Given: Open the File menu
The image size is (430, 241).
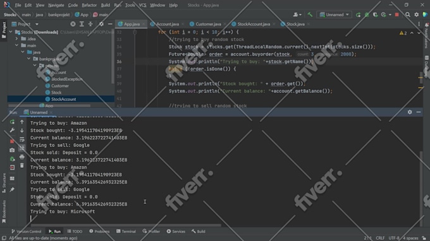Looking at the screenshot, I should coord(18,5).
